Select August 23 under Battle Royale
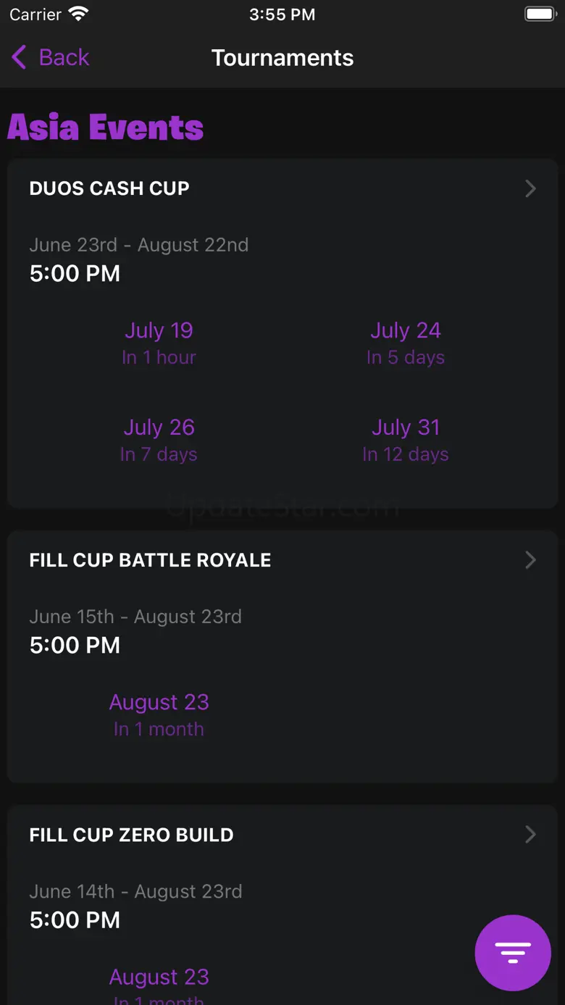This screenshot has width=565, height=1005. pos(159,714)
